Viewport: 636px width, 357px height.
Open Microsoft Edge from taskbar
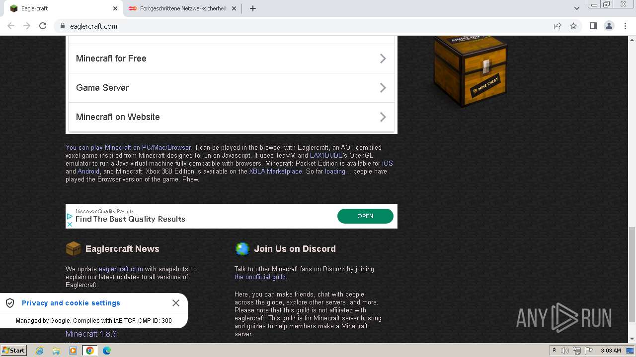point(107,351)
